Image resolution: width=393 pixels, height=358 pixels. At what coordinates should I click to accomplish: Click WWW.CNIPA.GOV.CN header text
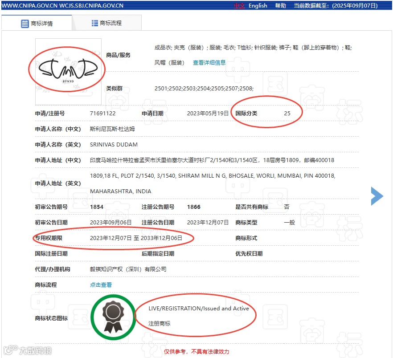tap(29, 5)
